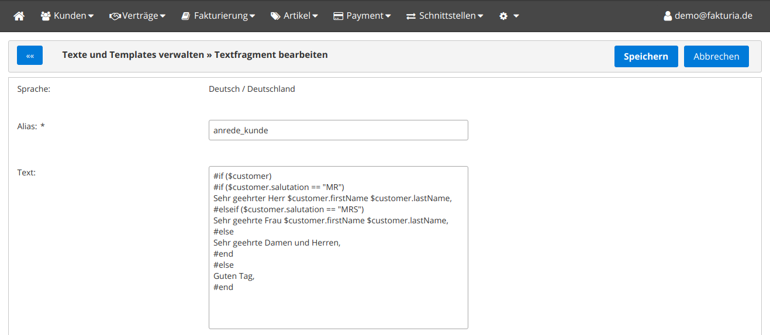Click the Schnittstellen exchange arrows icon
The width and height of the screenshot is (770, 335).
[x=411, y=16]
